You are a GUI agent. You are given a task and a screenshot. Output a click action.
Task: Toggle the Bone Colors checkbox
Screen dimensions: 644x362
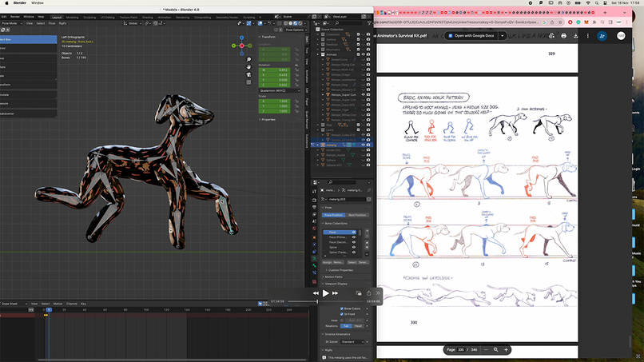pyautogui.click(x=343, y=308)
